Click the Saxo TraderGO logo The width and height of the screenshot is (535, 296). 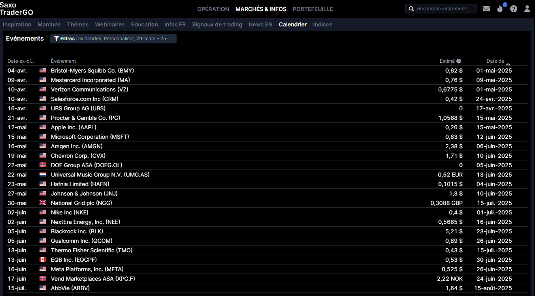coord(17,9)
